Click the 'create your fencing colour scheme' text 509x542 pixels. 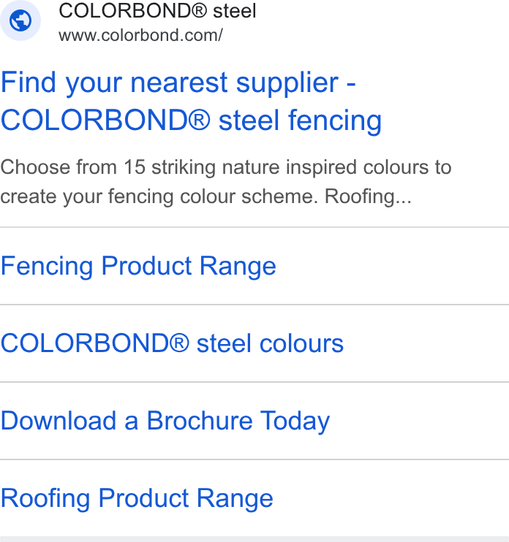click(159, 196)
